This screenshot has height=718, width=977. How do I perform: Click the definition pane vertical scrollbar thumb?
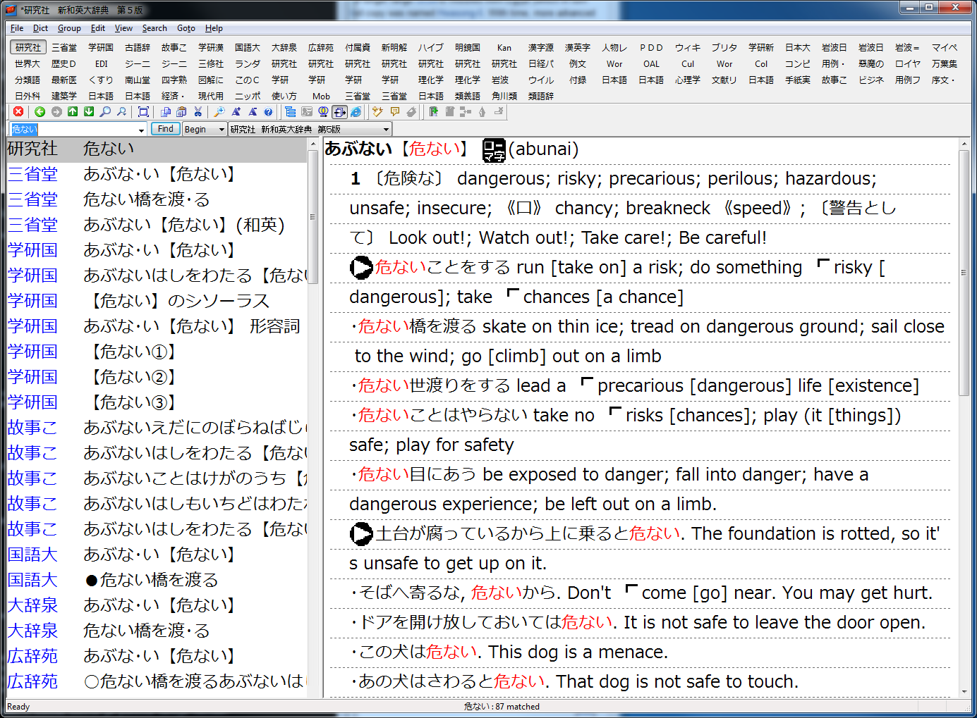(x=964, y=271)
